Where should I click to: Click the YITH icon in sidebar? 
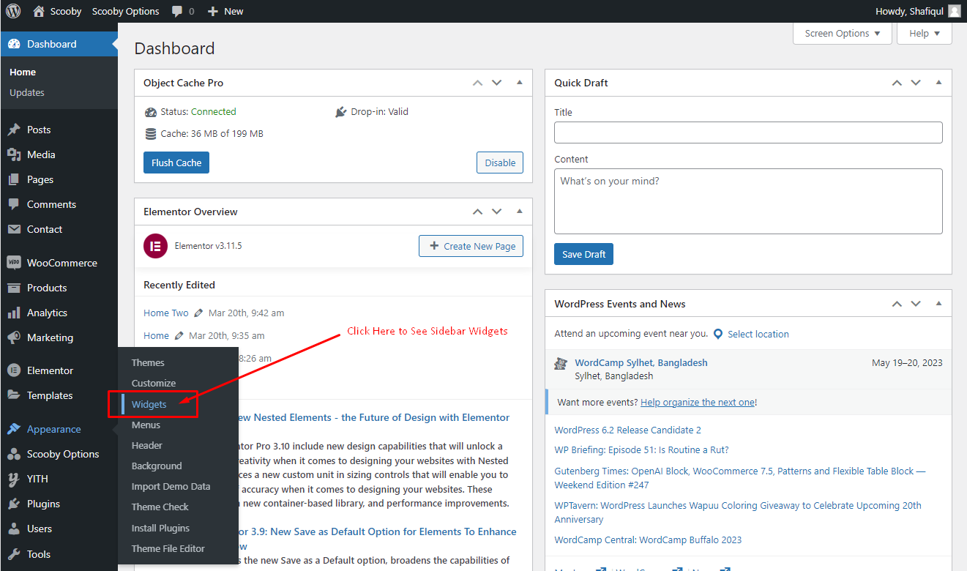click(14, 479)
